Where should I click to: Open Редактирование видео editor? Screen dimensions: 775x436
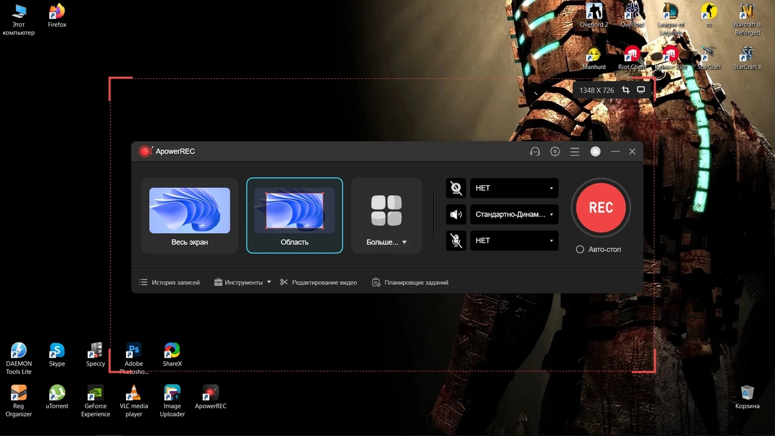click(x=318, y=282)
